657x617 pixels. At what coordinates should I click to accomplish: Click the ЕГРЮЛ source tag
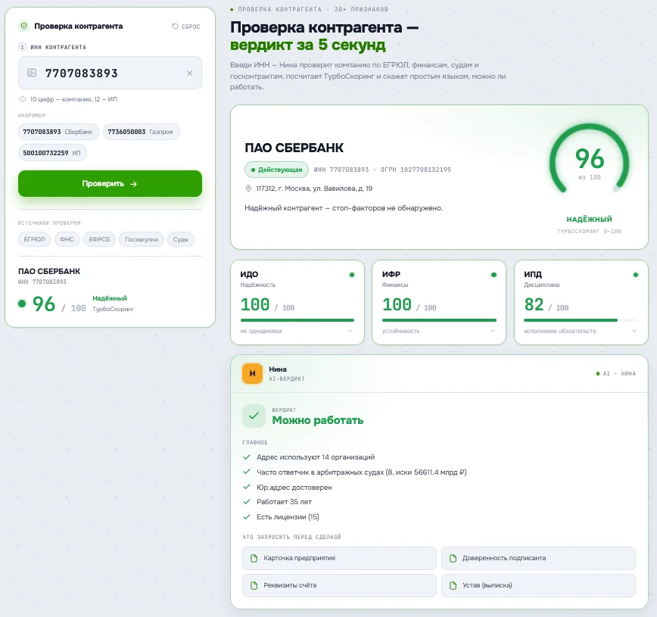pos(34,239)
